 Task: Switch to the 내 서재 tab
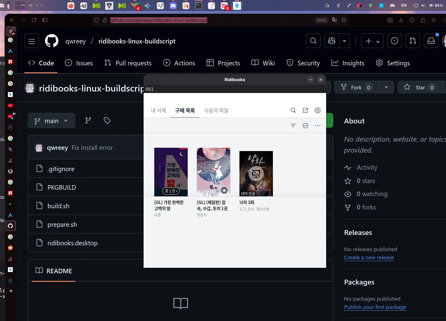[x=159, y=111]
